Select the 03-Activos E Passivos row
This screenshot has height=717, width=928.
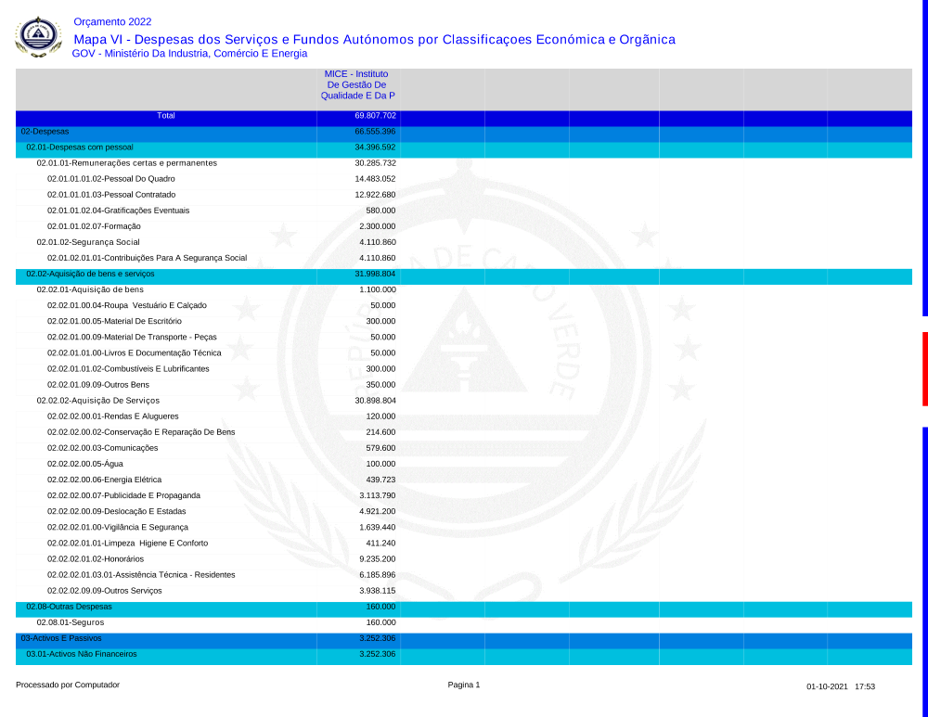(x=61, y=638)
